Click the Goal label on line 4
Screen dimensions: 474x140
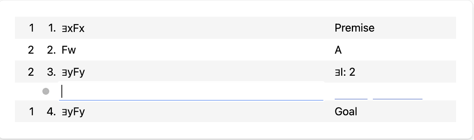pos(346,111)
